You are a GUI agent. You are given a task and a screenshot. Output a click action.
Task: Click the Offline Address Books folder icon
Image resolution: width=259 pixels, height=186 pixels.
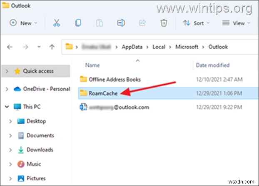tap(83, 79)
